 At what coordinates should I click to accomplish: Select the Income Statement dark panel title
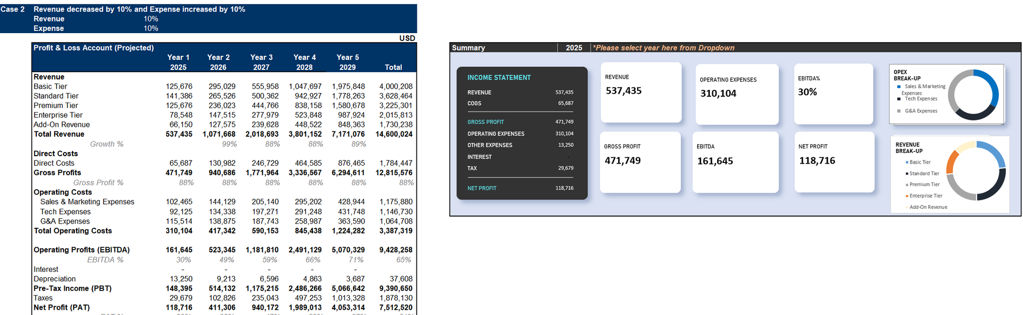[499, 78]
